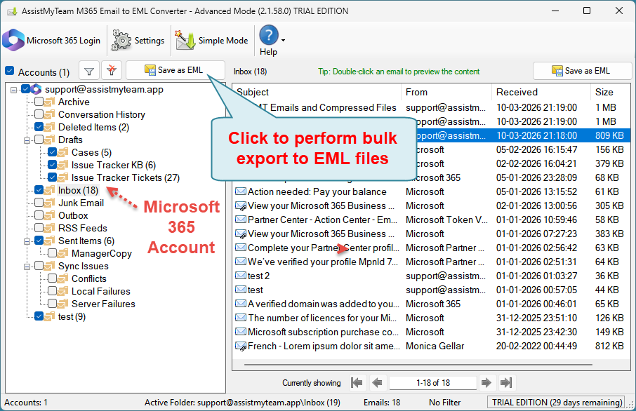
Task: Click the blue Help question-mark icon
Action: tap(269, 35)
